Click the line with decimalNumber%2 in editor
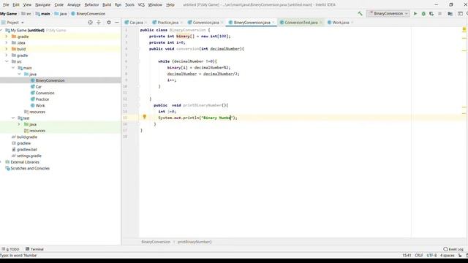This screenshot has width=468, height=263. pos(199,68)
